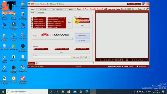
Task: Open Edge browser from taskbar
Action: click(87, 92)
